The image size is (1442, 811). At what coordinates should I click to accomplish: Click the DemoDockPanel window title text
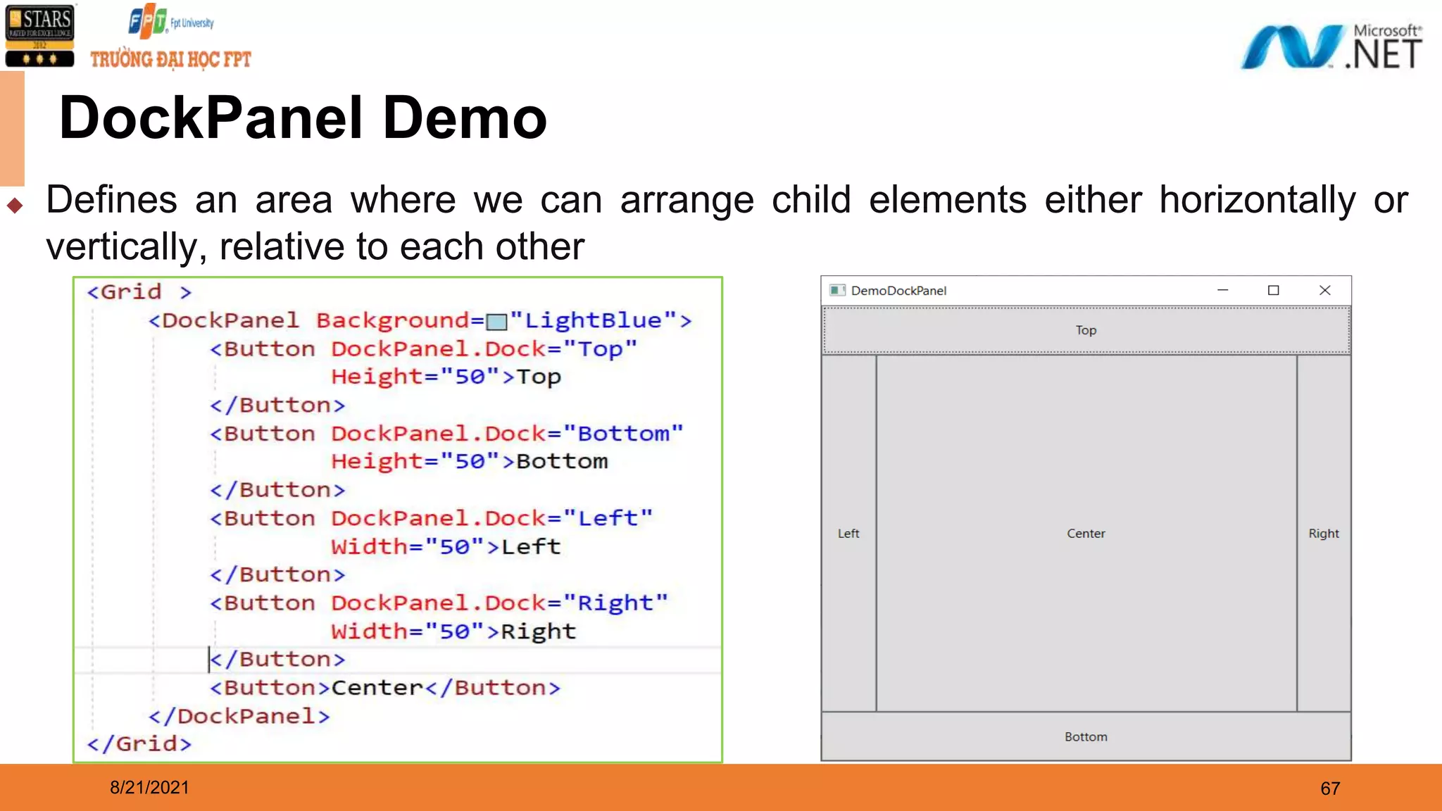898,291
